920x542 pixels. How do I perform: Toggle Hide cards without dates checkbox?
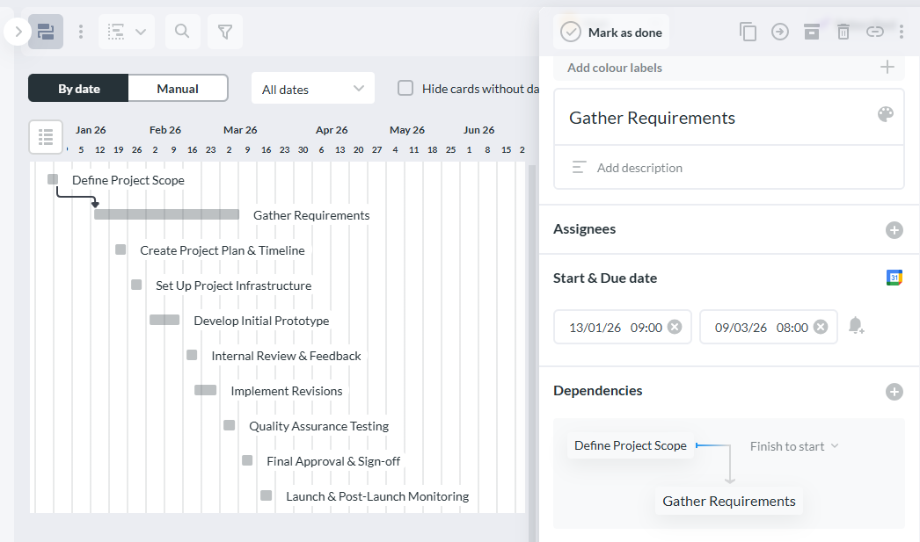[405, 88]
